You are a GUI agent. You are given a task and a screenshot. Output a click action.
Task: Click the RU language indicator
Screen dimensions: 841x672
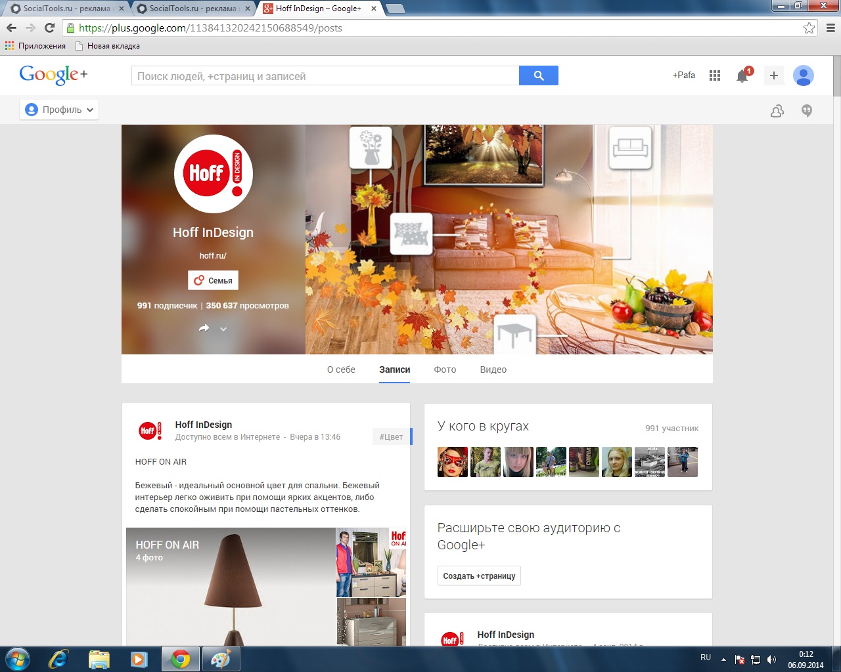(706, 657)
